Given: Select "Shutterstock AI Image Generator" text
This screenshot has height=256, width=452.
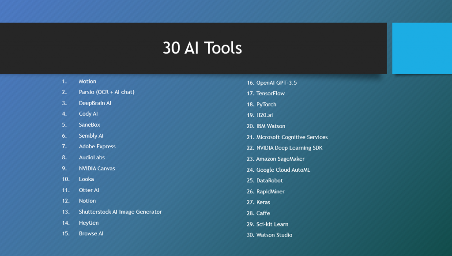Looking at the screenshot, I should 120,212.
